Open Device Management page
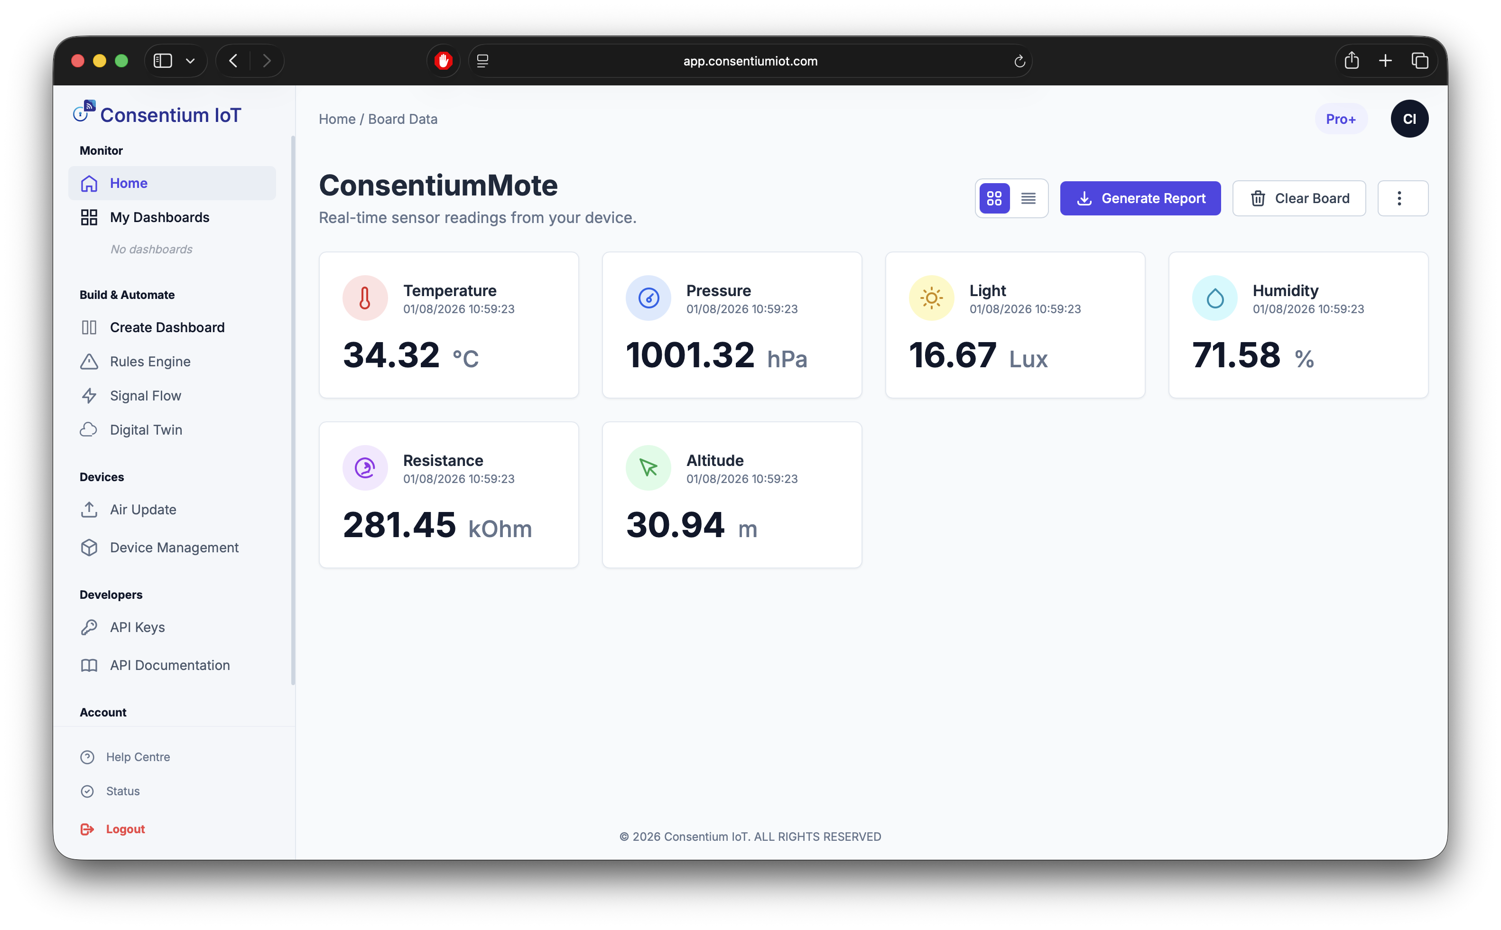 [172, 548]
